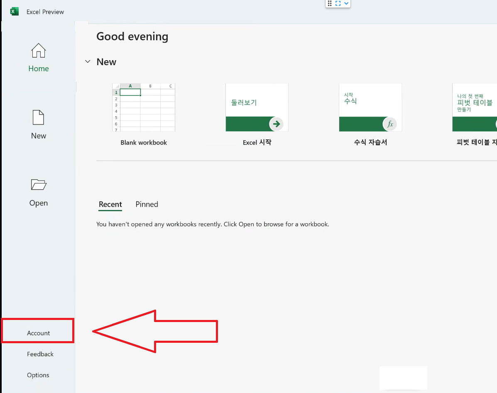The height and width of the screenshot is (393, 497).
Task: Click the New section heading text
Action: coord(106,62)
